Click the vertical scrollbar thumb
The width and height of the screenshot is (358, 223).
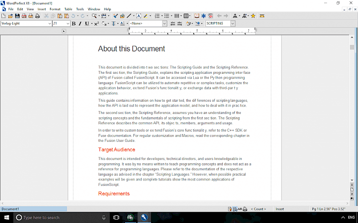(x=352, y=47)
